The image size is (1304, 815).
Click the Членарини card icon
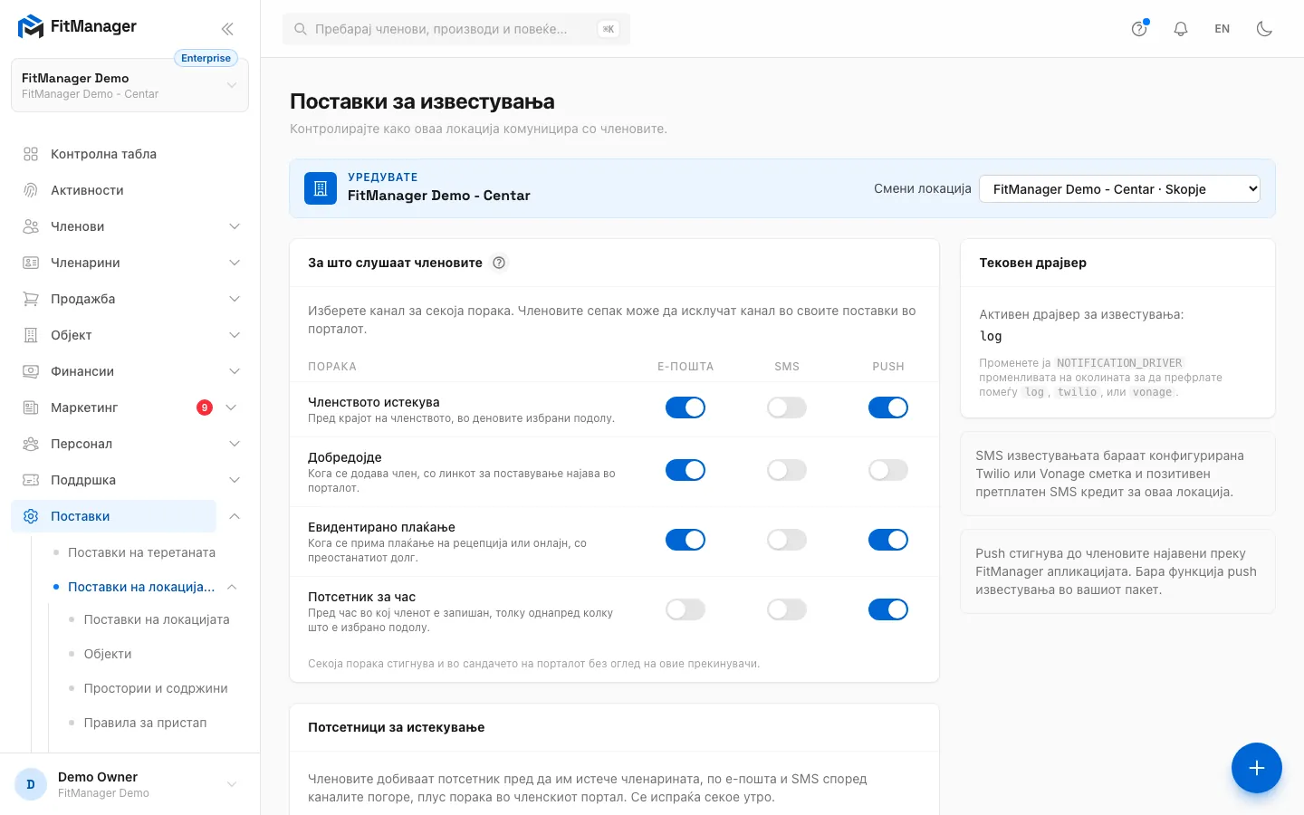[x=31, y=263]
